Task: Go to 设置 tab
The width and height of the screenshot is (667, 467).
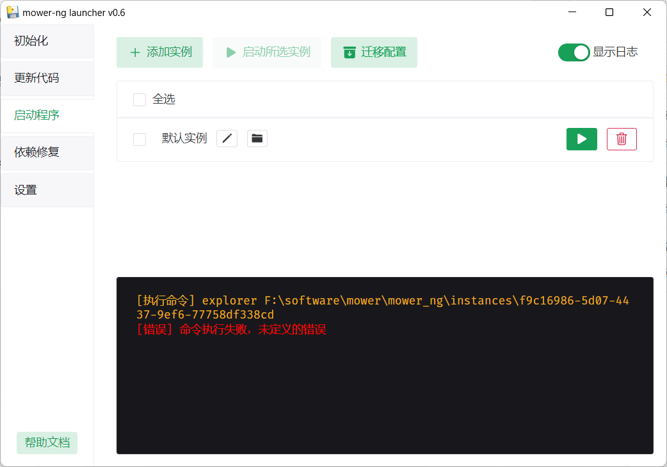Action: [x=47, y=190]
